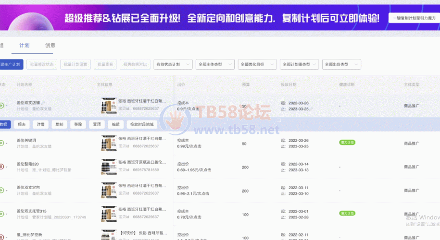Expand the 全部优化目标 dropdown

tap(257, 64)
